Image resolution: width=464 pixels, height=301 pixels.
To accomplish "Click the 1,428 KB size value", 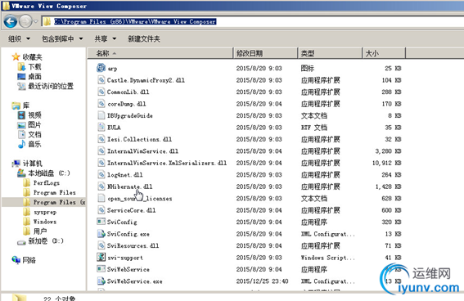I will [x=388, y=186].
